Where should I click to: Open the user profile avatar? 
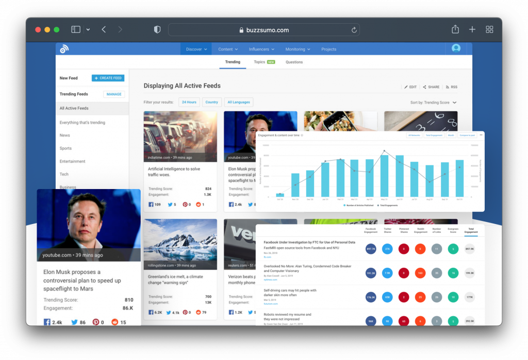point(456,48)
